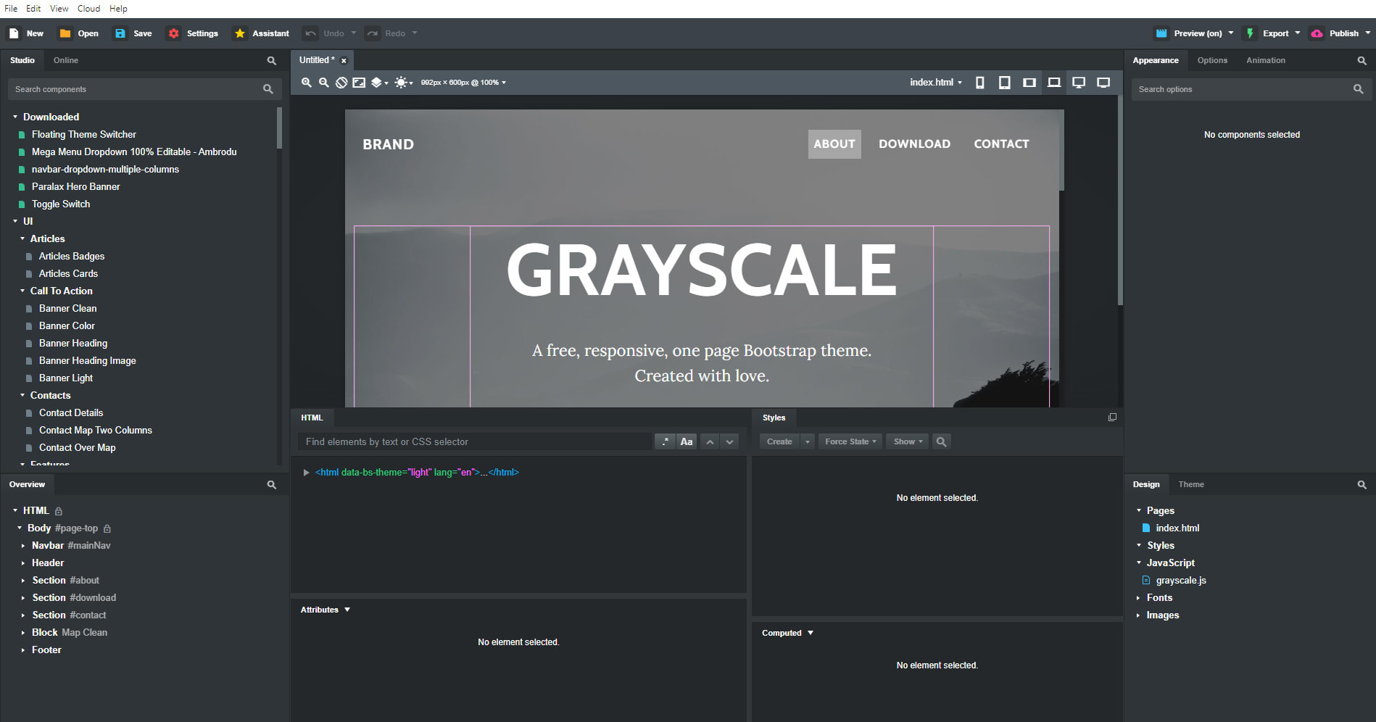This screenshot has width=1376, height=722.
Task: Switch to the Theme tab
Action: 1191,484
